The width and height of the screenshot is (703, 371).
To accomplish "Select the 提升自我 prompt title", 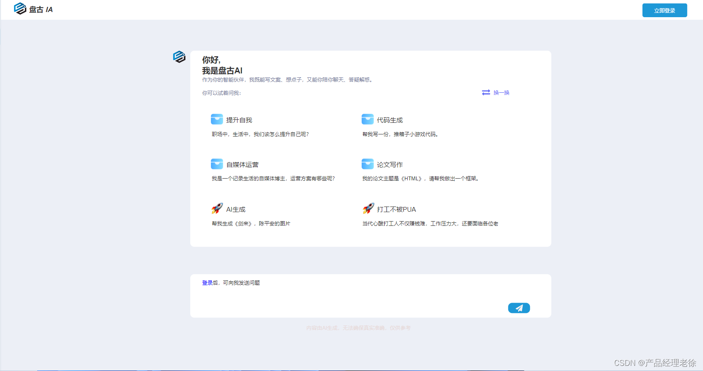I will [239, 120].
